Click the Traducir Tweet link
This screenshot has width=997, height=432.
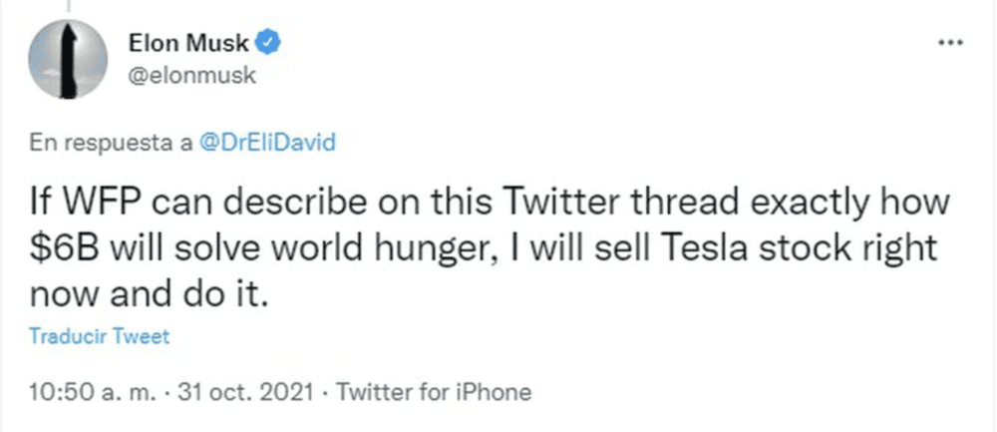coord(97,336)
